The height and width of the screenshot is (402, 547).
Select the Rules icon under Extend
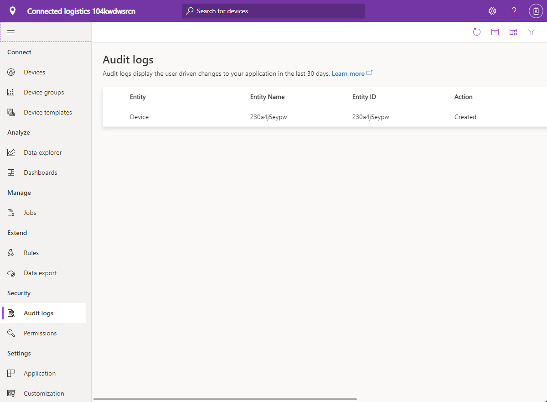(x=11, y=252)
